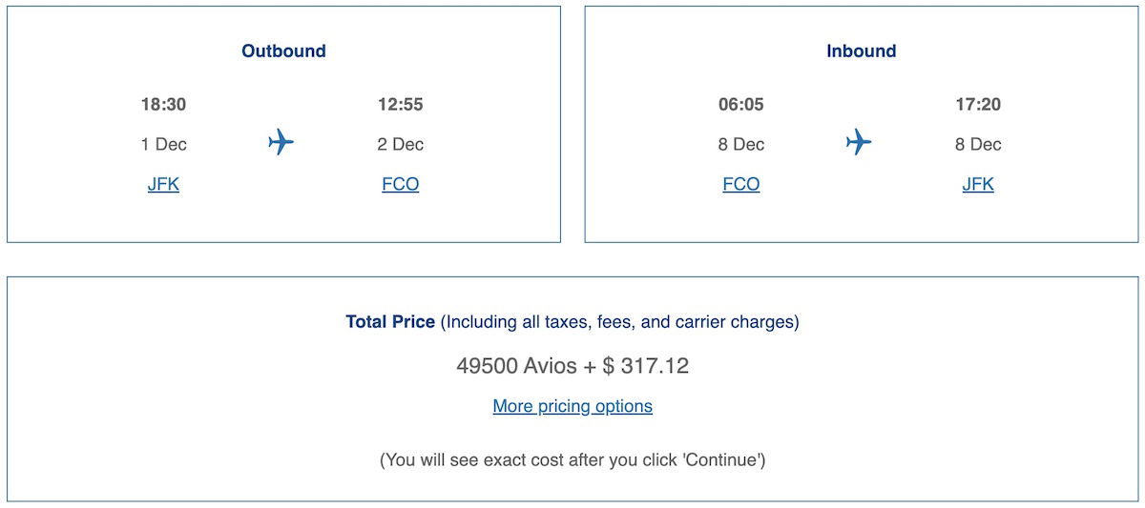Click the 49500 Avios + $ 317.12 amount
Viewport: 1145px width, 508px height.
click(572, 366)
